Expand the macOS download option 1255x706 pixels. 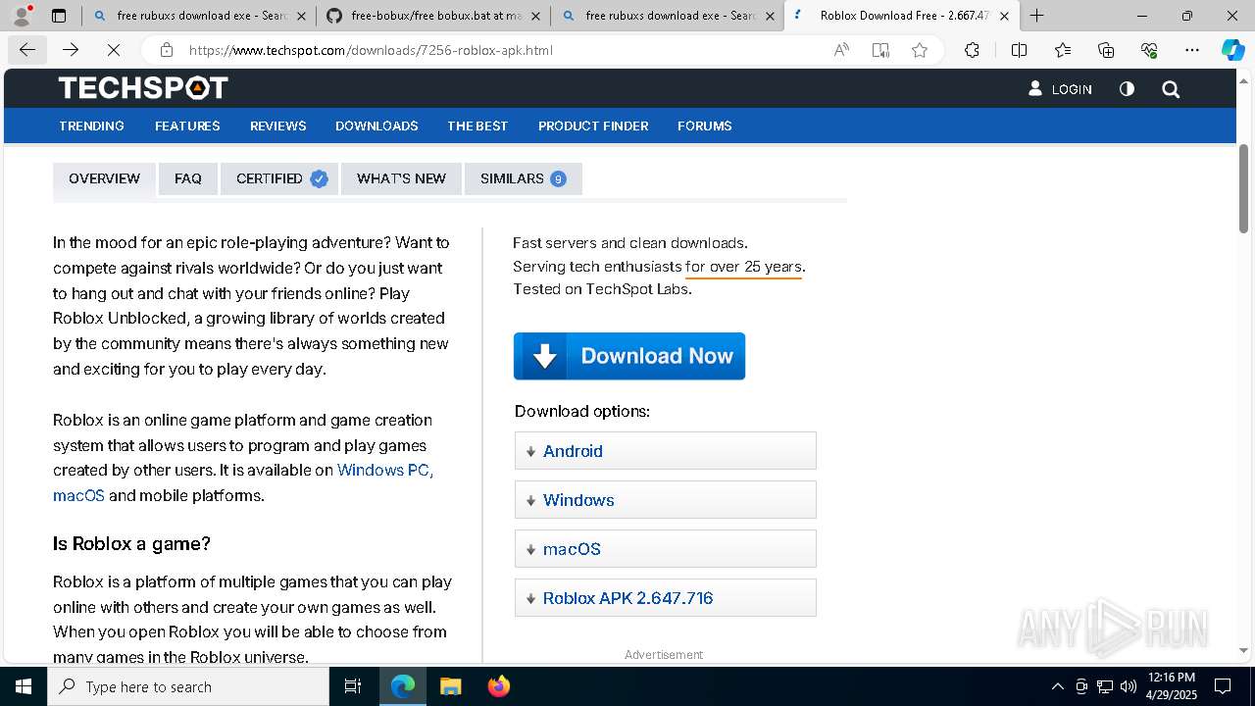(x=665, y=549)
